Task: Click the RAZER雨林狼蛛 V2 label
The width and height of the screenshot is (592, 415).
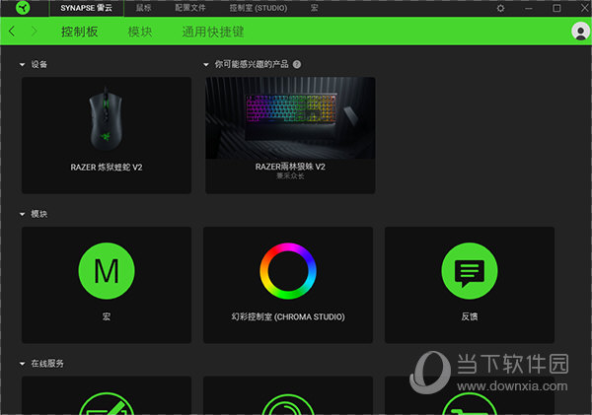Action: tap(290, 167)
